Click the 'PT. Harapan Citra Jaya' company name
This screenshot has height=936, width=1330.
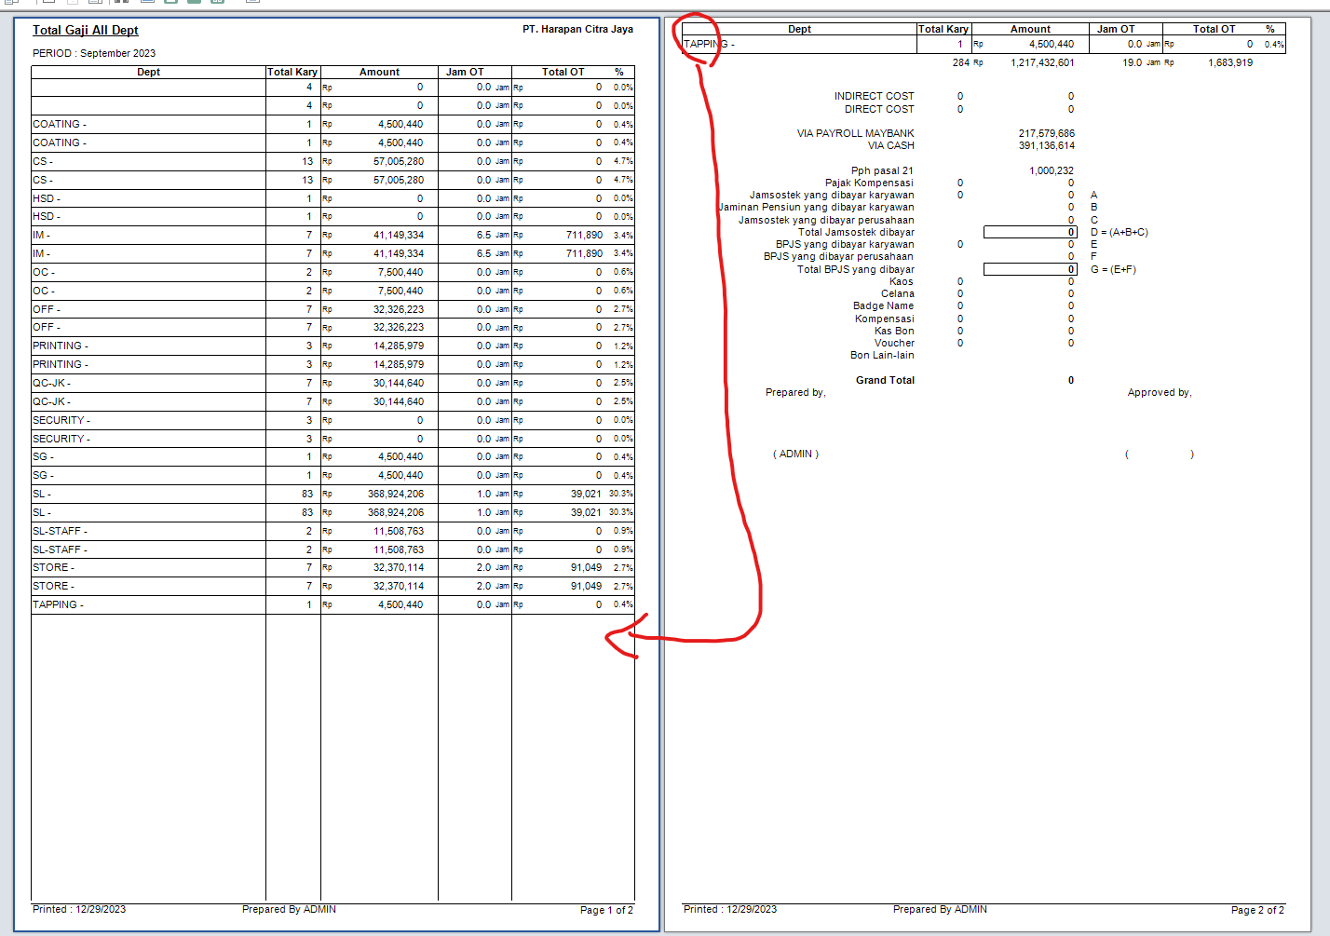click(577, 30)
